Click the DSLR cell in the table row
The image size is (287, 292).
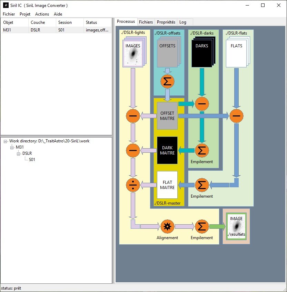coord(42,30)
